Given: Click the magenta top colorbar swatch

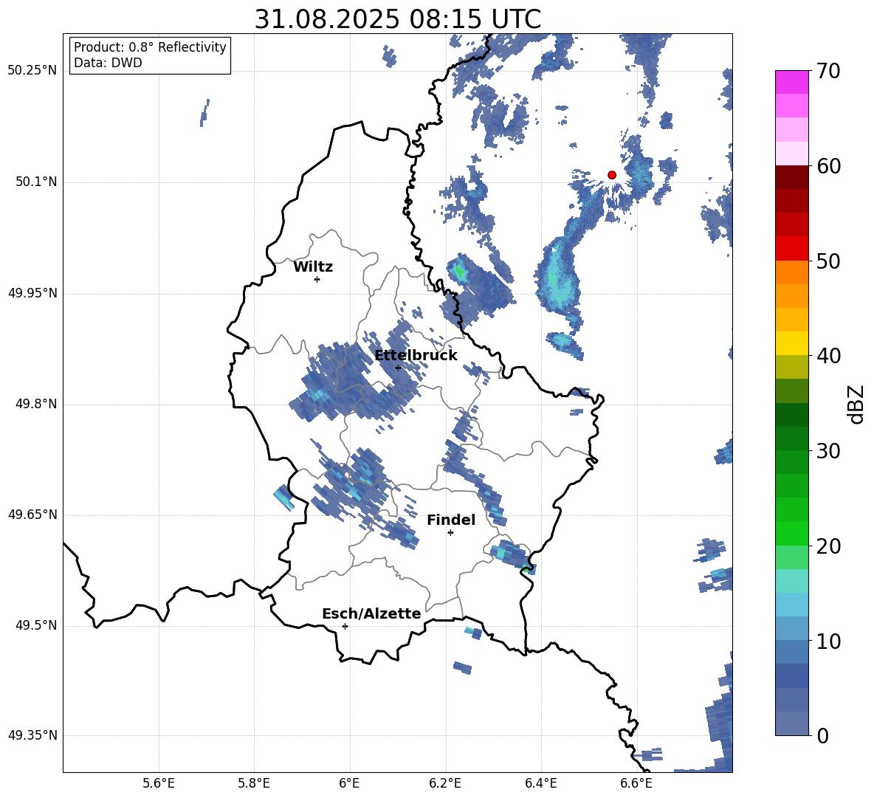Looking at the screenshot, I should 791,82.
